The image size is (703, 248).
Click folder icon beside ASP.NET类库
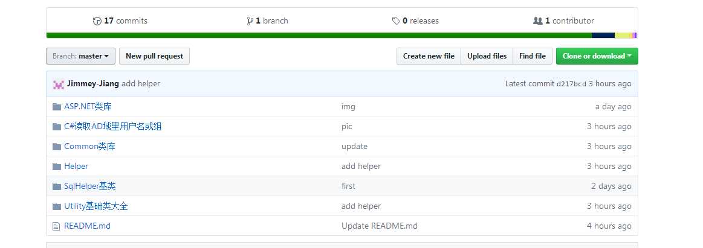[x=56, y=107]
